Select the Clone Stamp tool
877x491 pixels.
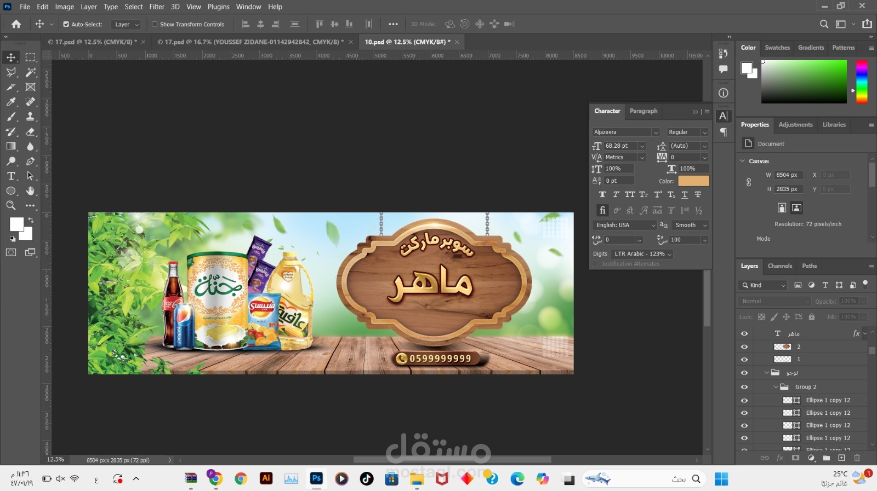pyautogui.click(x=30, y=117)
